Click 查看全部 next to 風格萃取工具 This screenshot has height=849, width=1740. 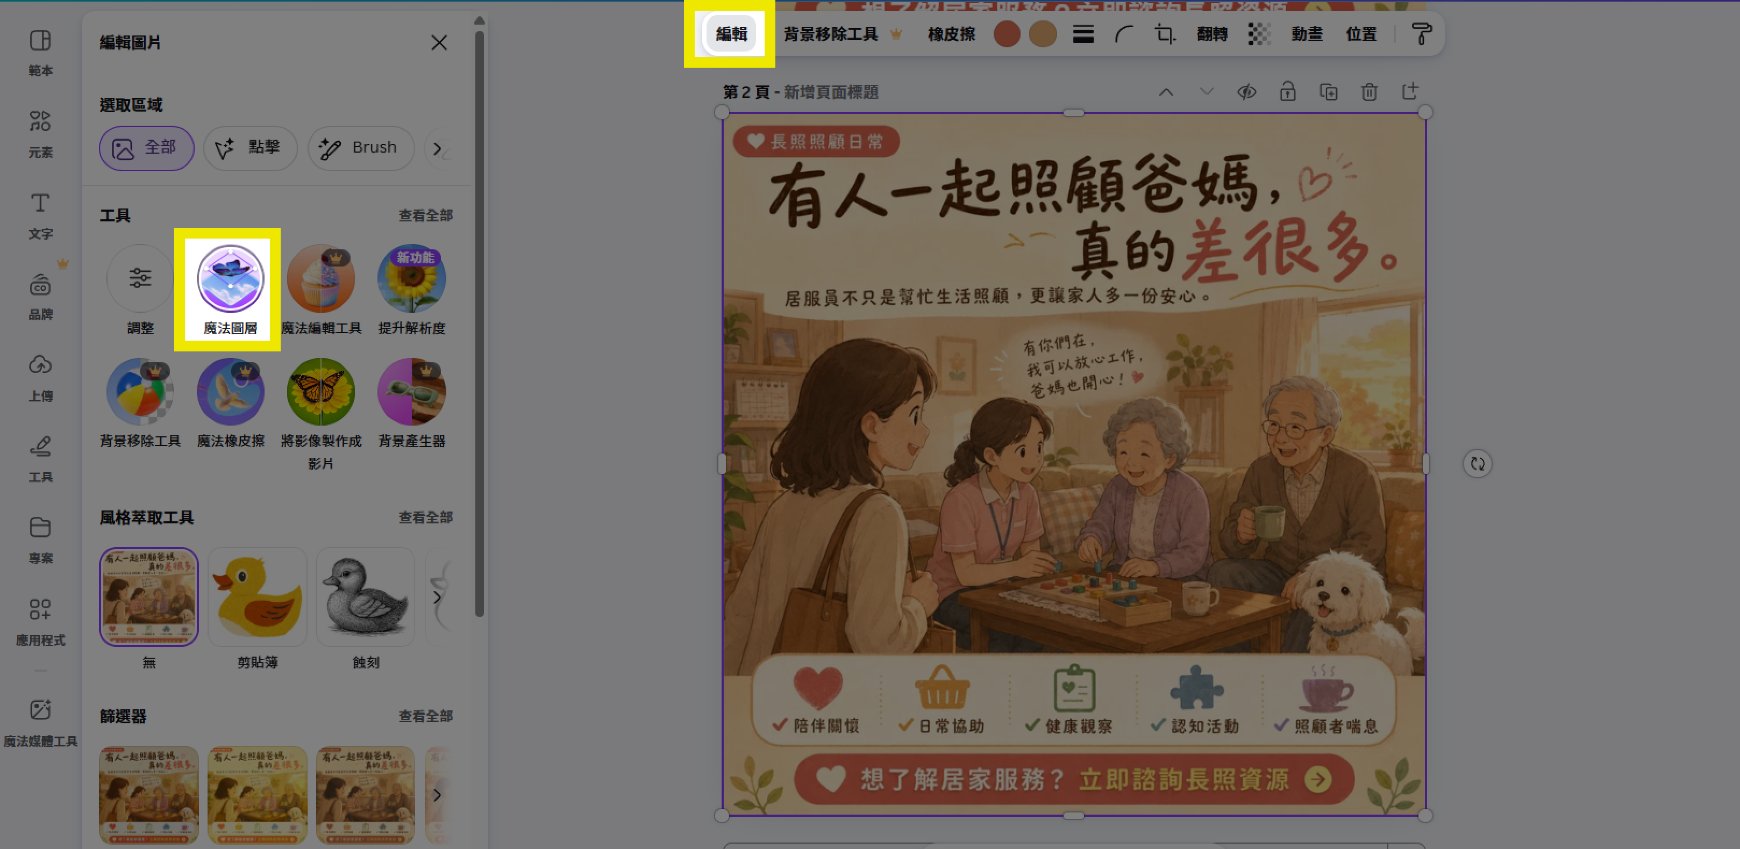coord(425,517)
